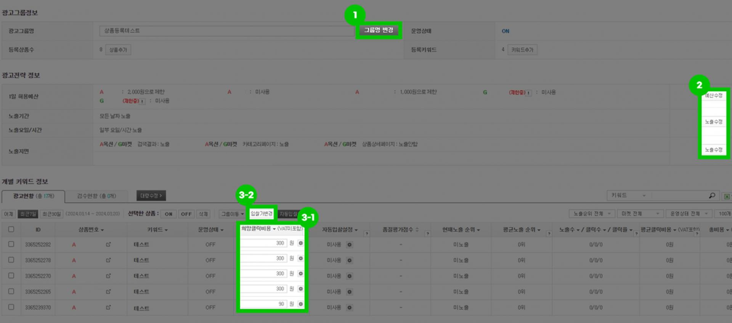Open external link icon for product 3365252282
The width and height of the screenshot is (732, 323).
click(x=108, y=244)
